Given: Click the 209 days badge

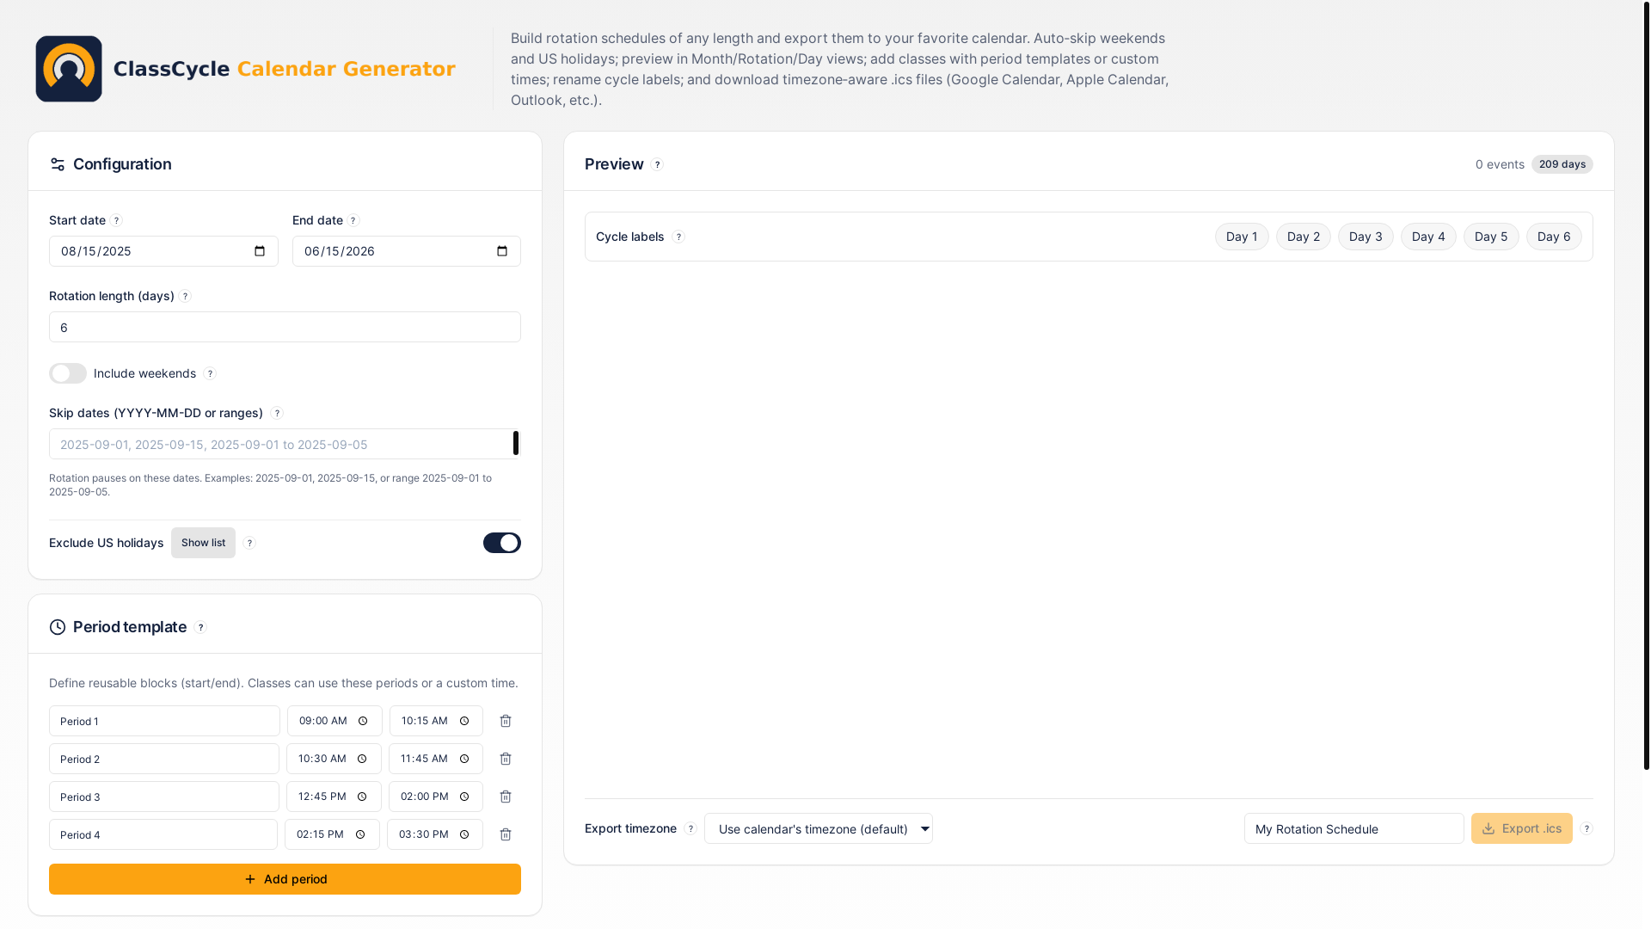Looking at the screenshot, I should pyautogui.click(x=1562, y=164).
